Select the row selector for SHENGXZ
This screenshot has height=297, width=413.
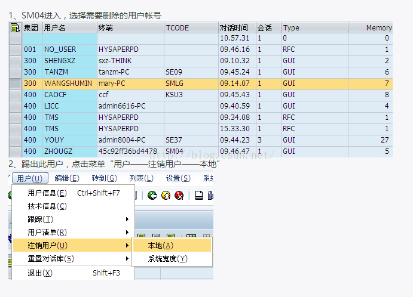coord(15,61)
